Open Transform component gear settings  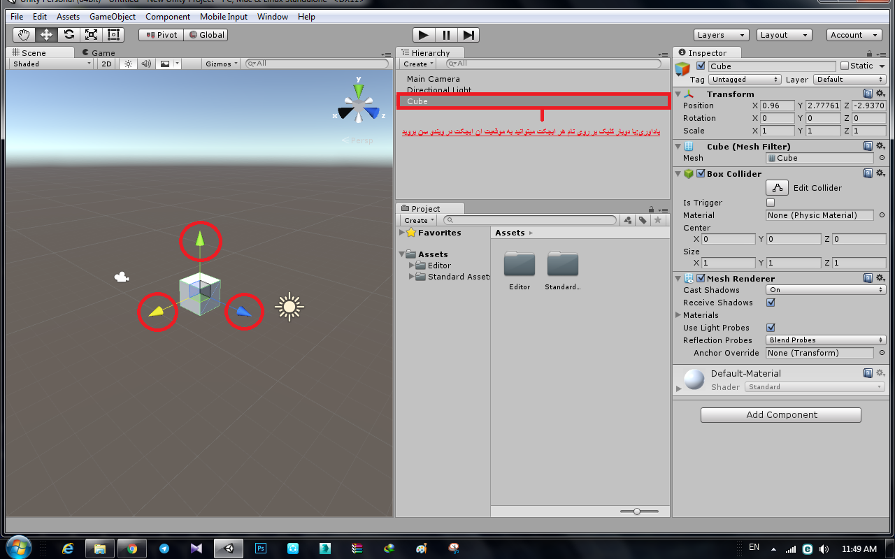(x=880, y=94)
